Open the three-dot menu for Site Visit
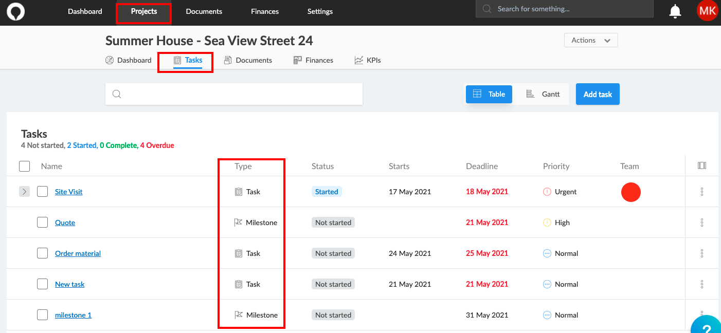The image size is (721, 333). (x=702, y=192)
